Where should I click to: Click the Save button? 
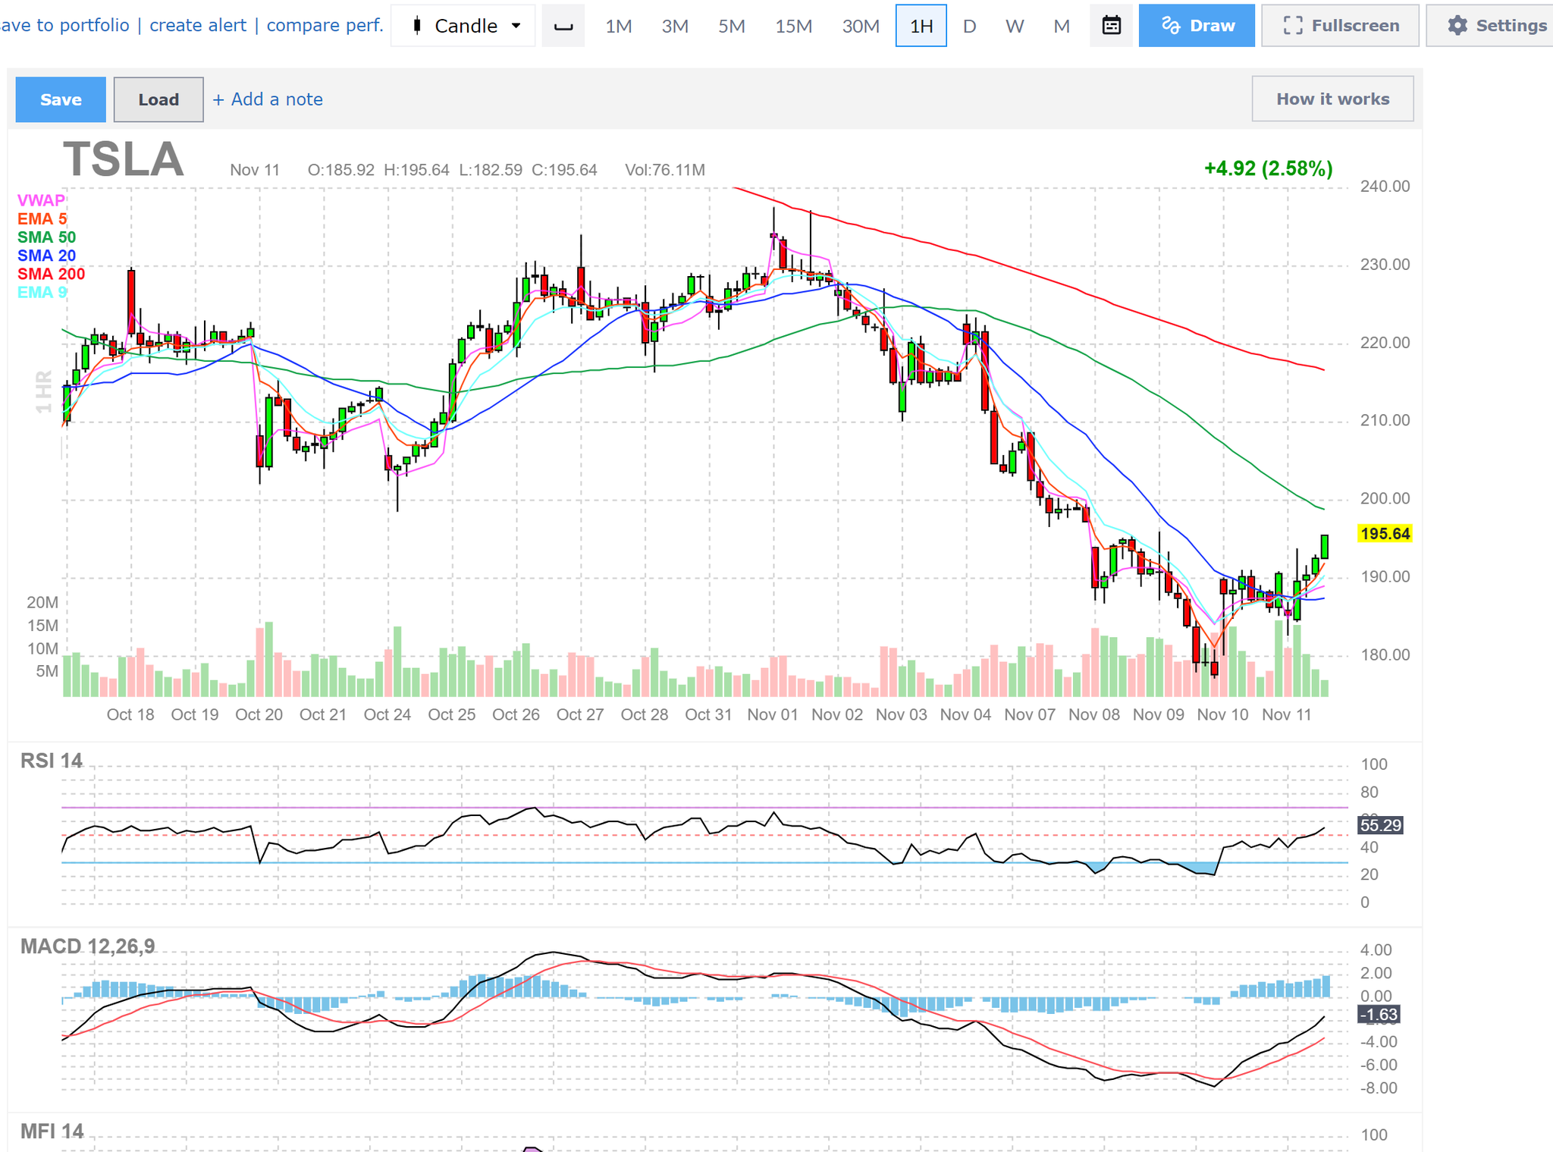61,99
